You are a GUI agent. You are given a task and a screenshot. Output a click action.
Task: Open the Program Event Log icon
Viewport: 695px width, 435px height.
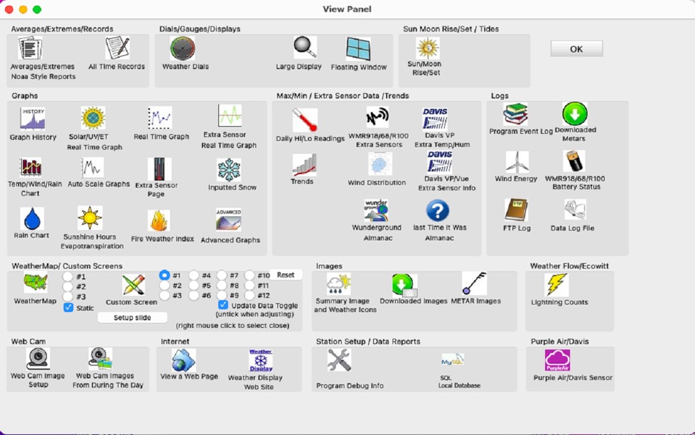(x=516, y=114)
